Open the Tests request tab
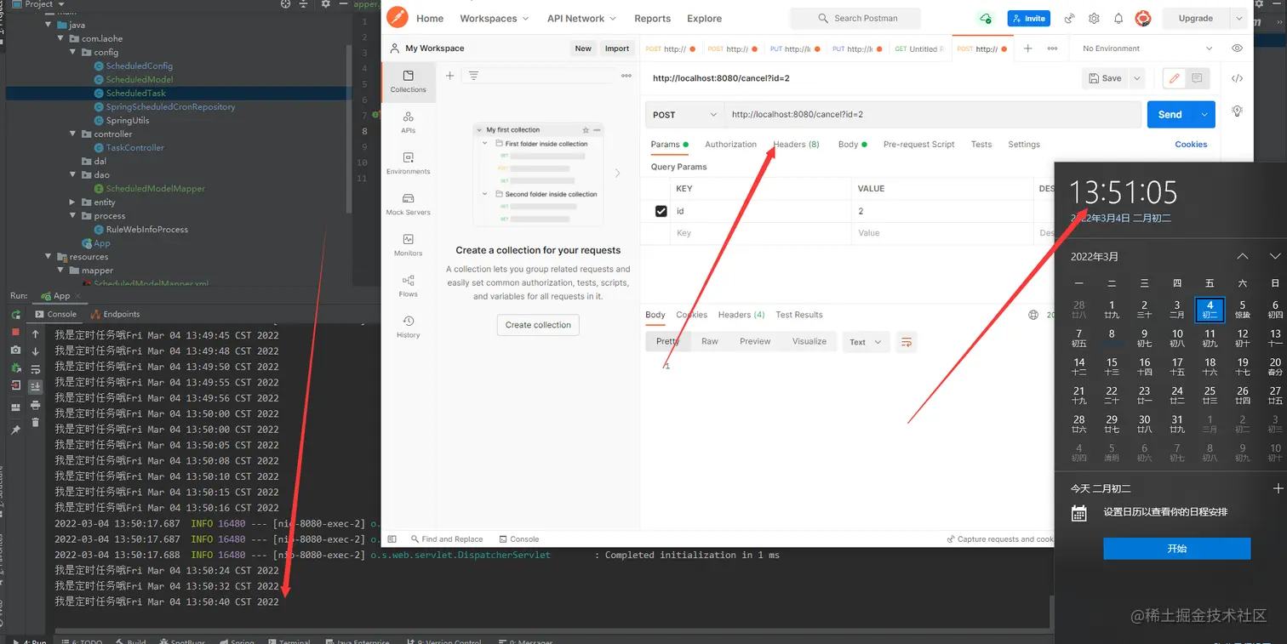The height and width of the screenshot is (644, 1287). pyautogui.click(x=981, y=145)
